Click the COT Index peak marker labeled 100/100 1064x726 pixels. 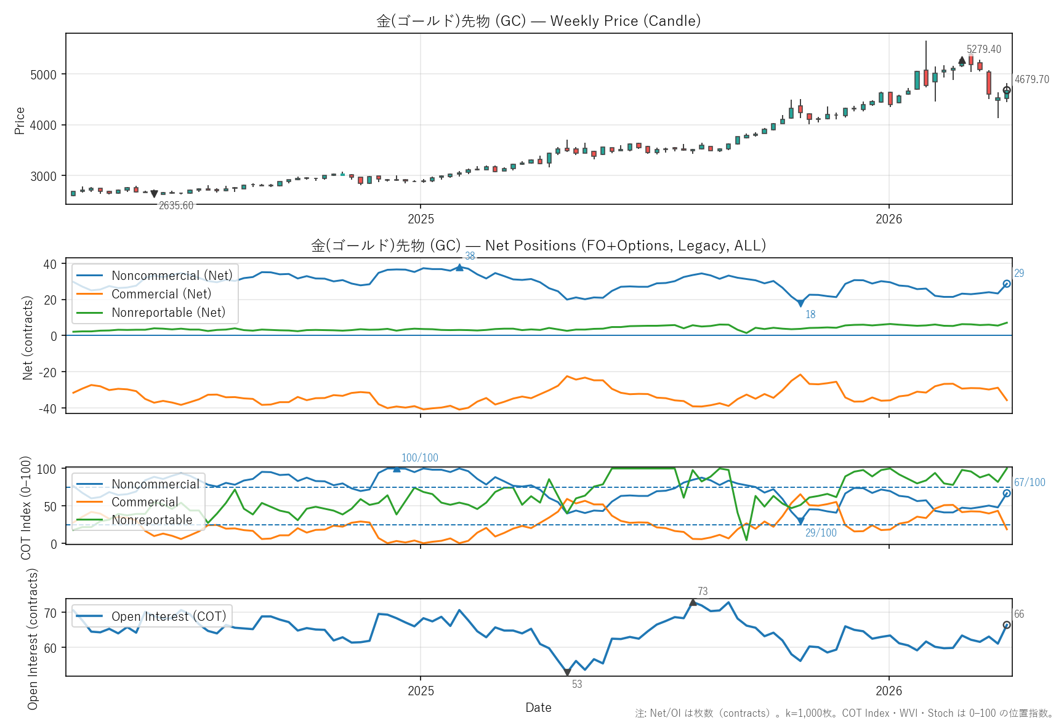point(397,469)
